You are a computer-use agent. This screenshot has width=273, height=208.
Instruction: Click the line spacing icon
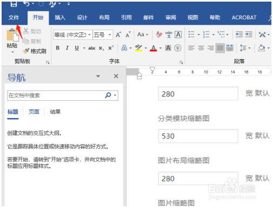click(x=243, y=48)
